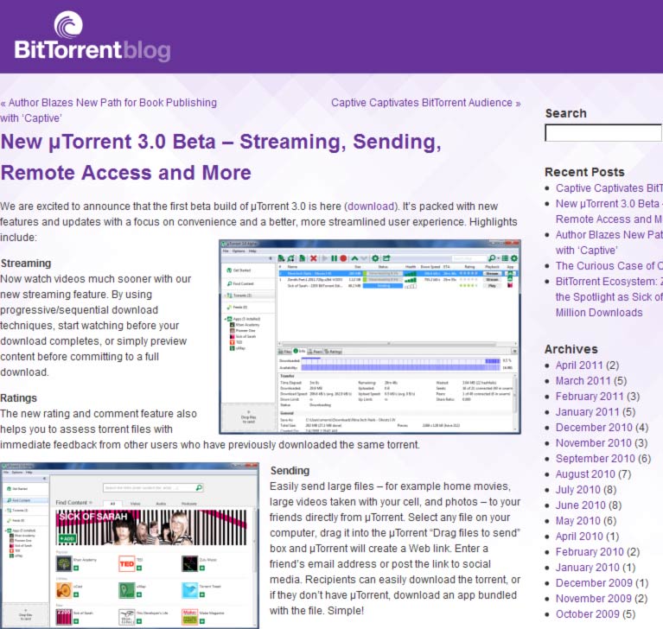Open the first µTorrent streaming screenshot image

pyautogui.click(x=370, y=337)
